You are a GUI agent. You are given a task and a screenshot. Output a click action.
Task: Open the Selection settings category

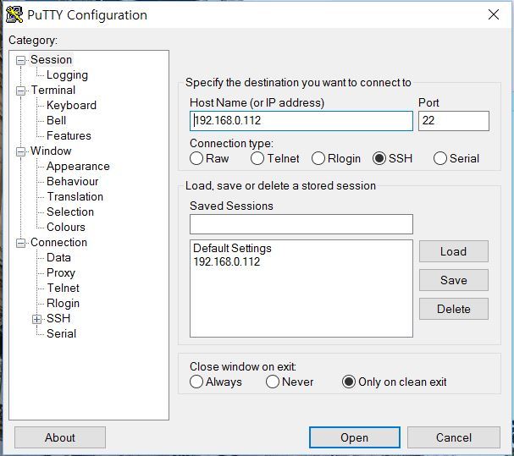click(70, 212)
